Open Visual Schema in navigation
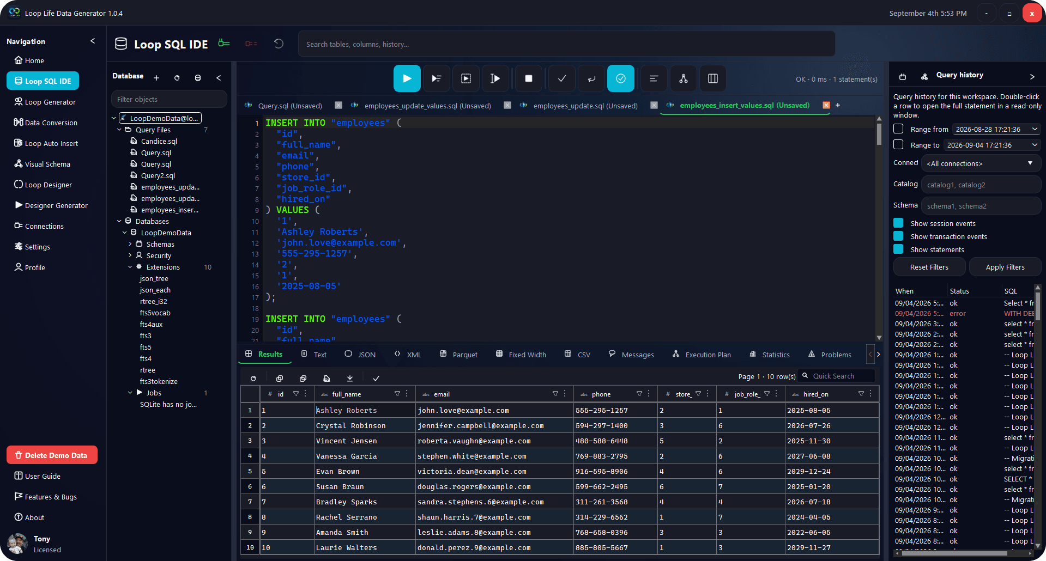Viewport: 1046px width, 561px height. pyautogui.click(x=42, y=164)
